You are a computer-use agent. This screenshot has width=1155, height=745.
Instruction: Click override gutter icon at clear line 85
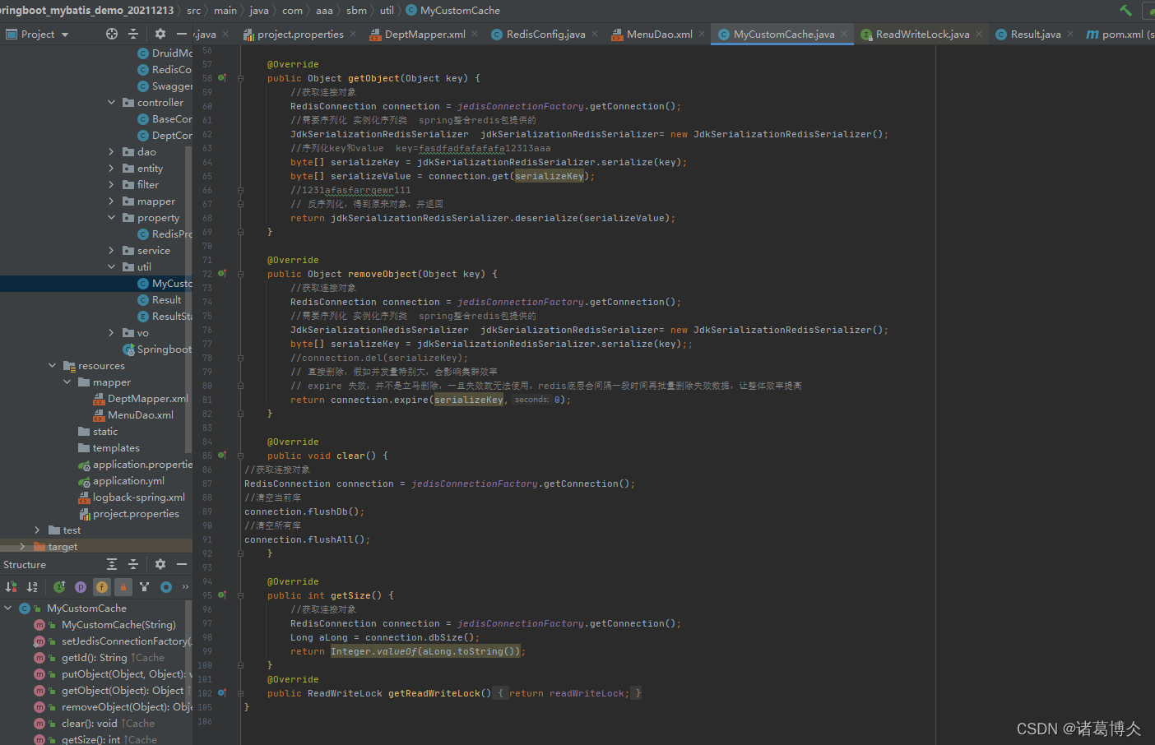pyautogui.click(x=221, y=456)
